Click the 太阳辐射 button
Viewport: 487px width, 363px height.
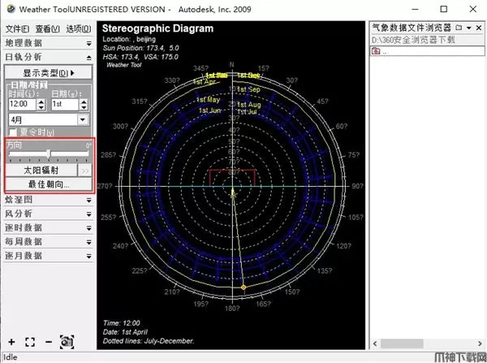41,171
